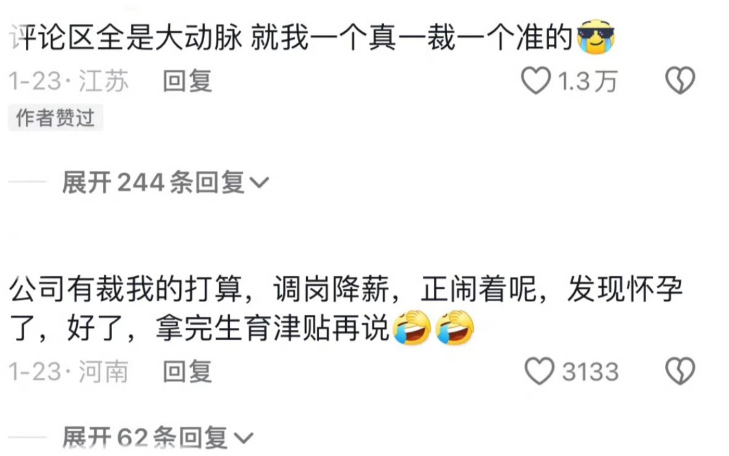Tap the 1-23 · 江苏 timestamp
729x456 pixels.
[69, 80]
